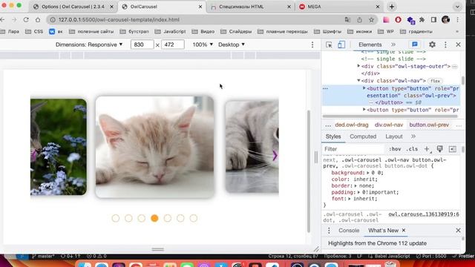Click the flowers cat left slide
The image size is (475, 267).
tap(59, 147)
